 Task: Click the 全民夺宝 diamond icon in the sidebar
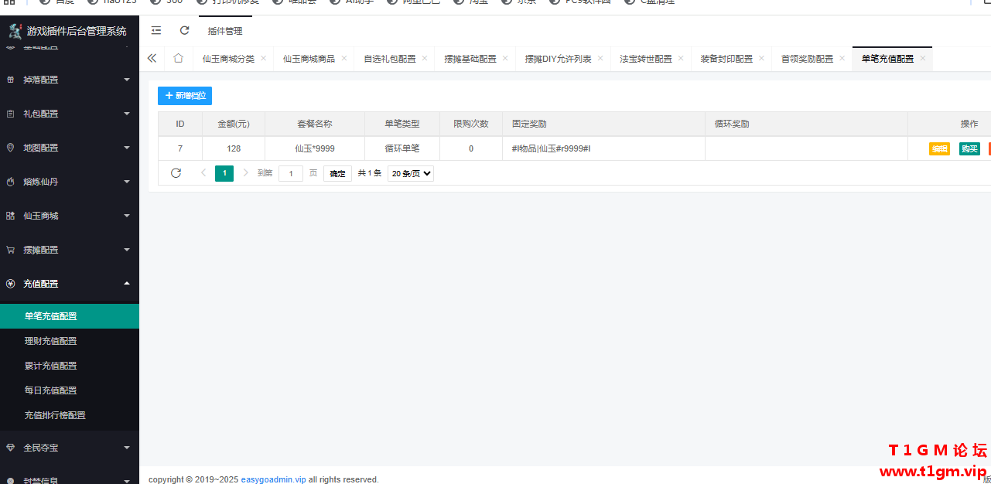(x=10, y=448)
